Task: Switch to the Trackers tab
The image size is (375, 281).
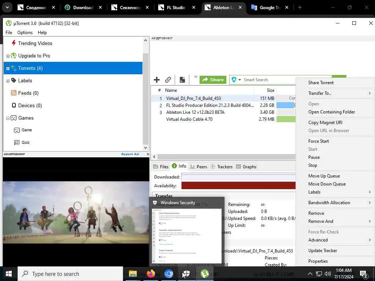Action: [221, 166]
